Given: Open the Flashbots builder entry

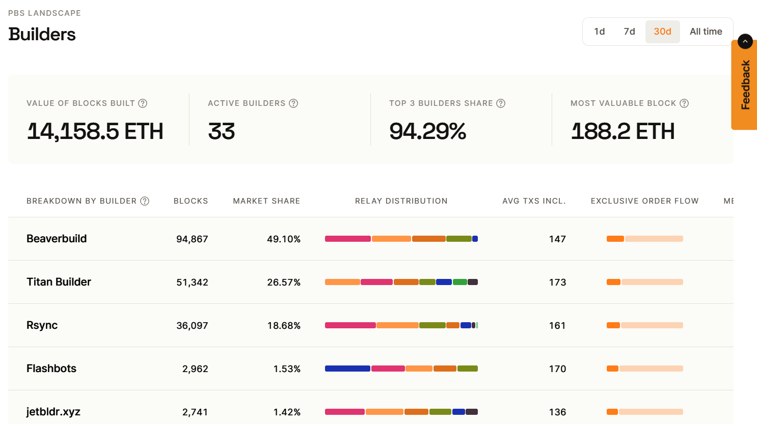Looking at the screenshot, I should (51, 369).
